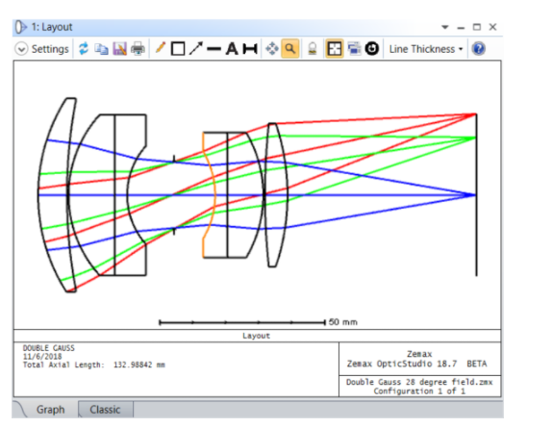Toggle the magnifier zoom tool
The image size is (552, 428).
[x=290, y=49]
